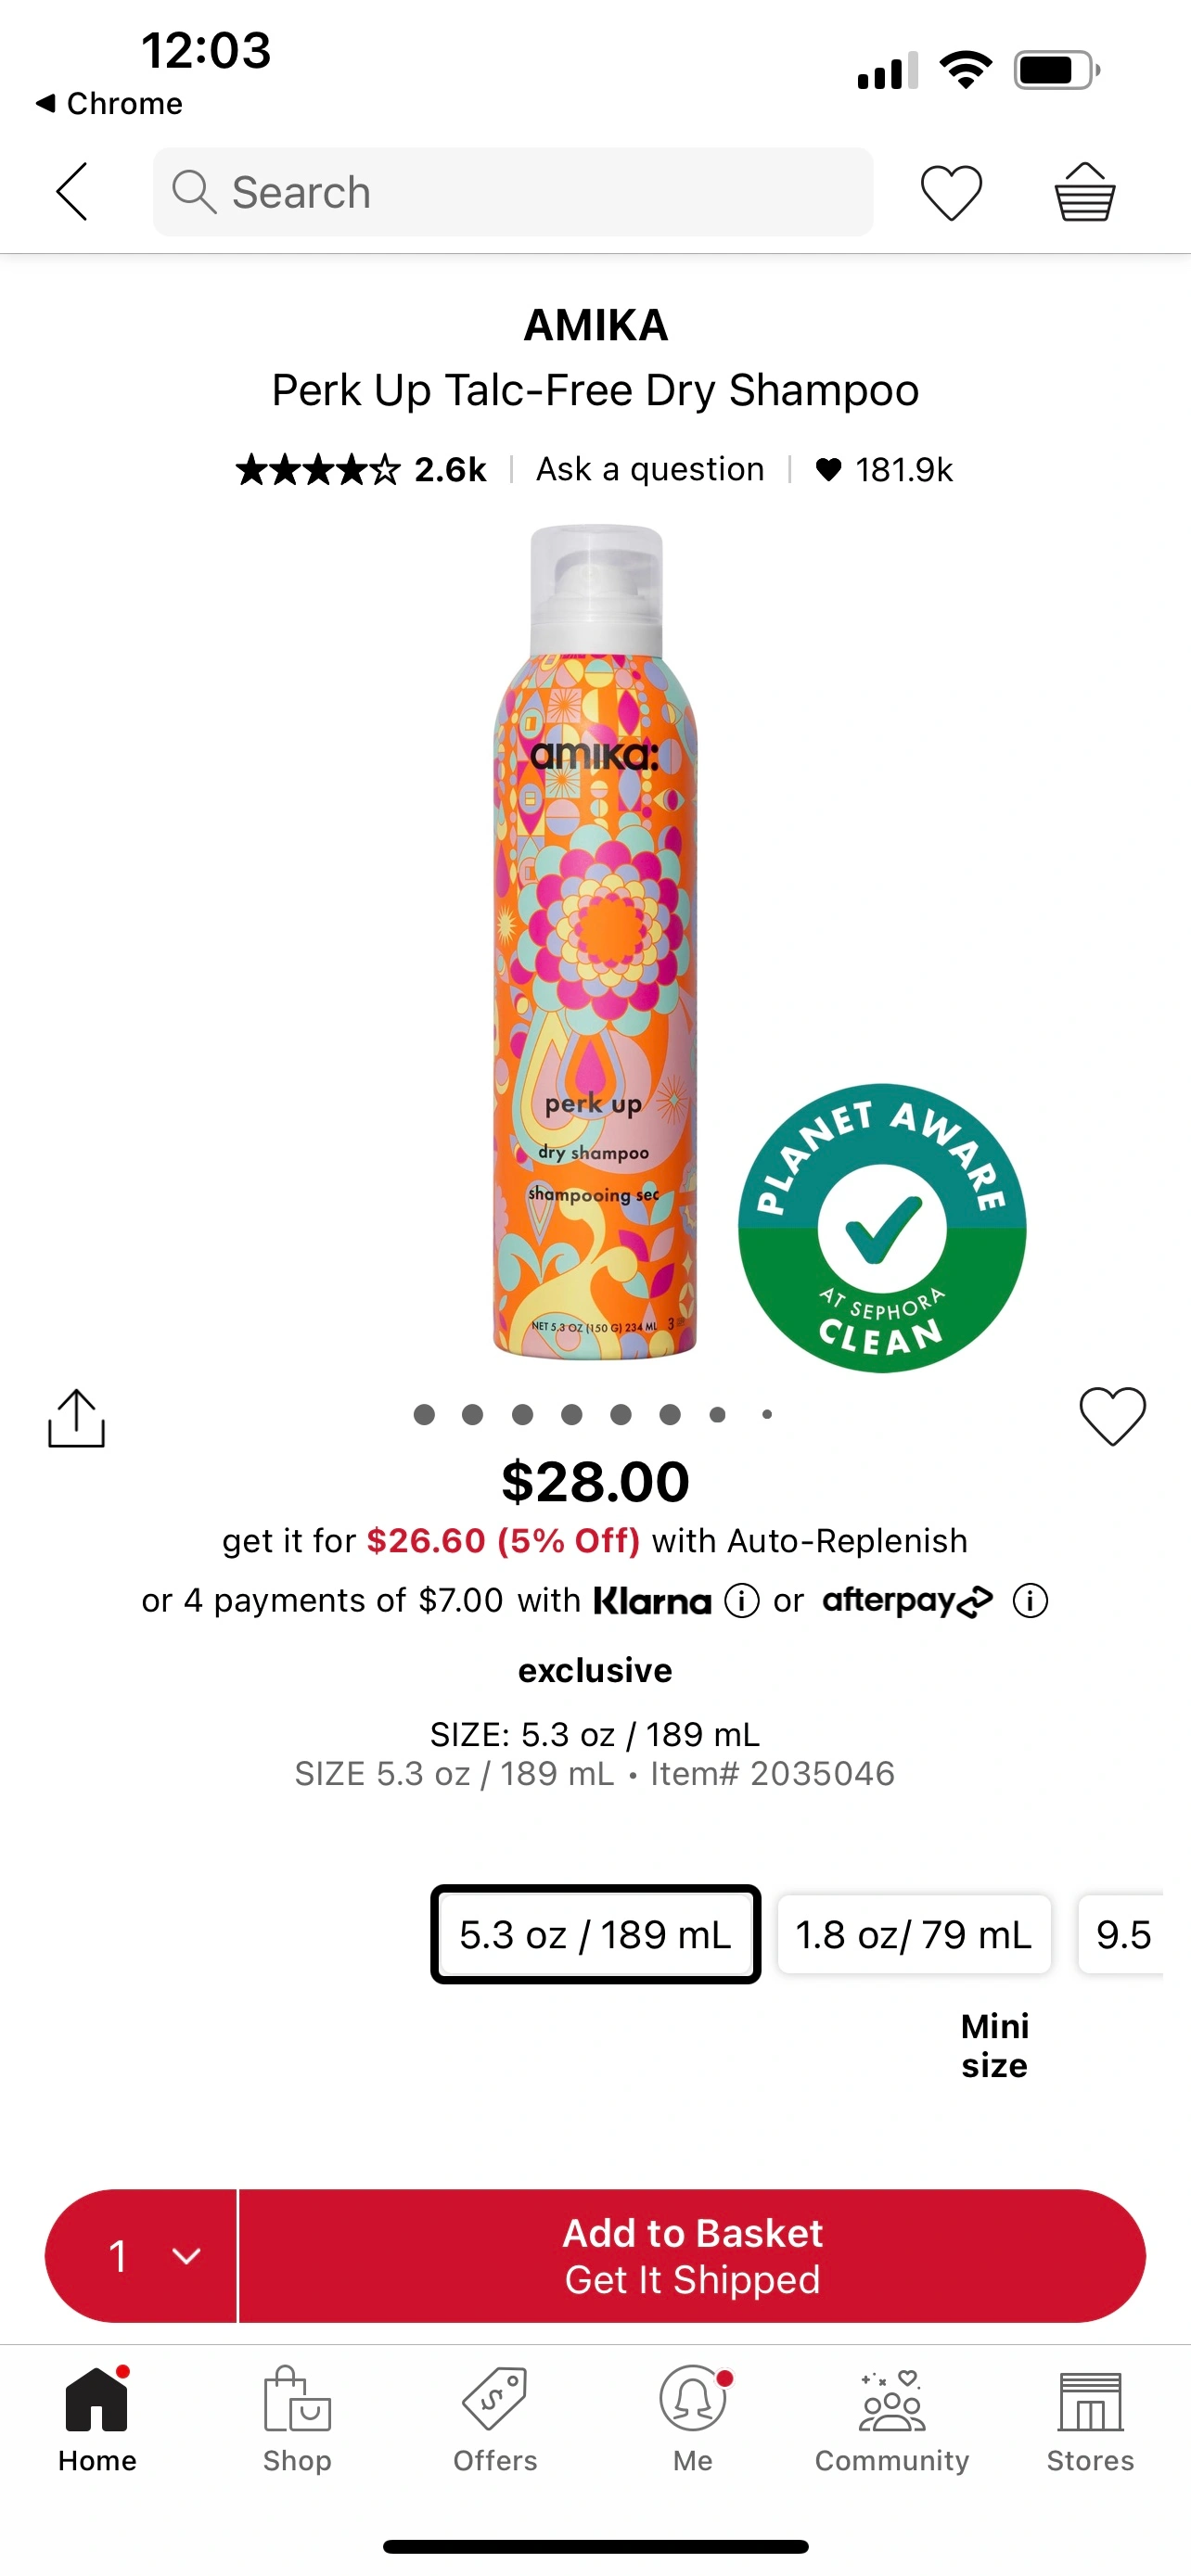Toggle love heart beside product price

[x=1112, y=1415]
